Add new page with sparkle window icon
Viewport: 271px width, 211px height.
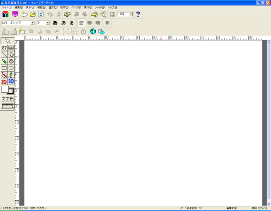pos(22,31)
